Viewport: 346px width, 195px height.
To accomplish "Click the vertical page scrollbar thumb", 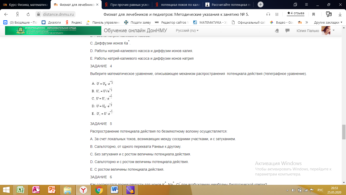I will click(344, 132).
